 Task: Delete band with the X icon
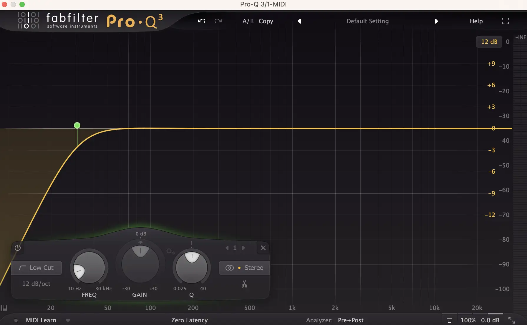coord(263,248)
